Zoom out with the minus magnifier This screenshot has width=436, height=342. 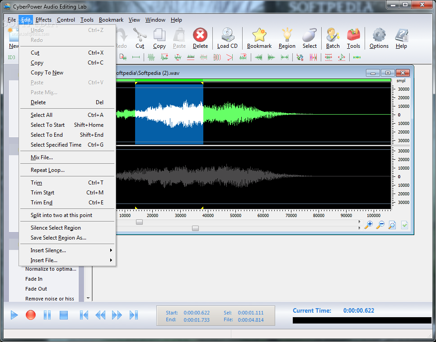pos(380,225)
